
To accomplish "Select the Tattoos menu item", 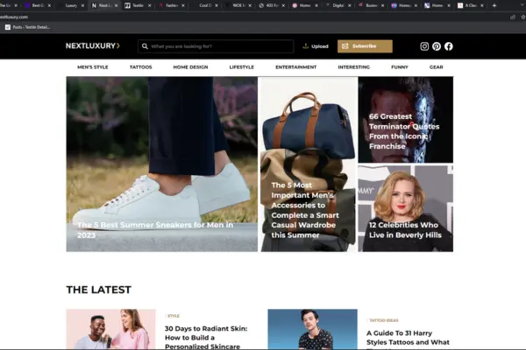I will [140, 67].
